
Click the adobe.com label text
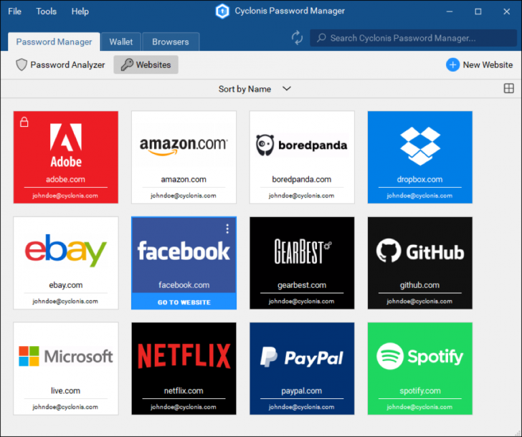click(65, 179)
